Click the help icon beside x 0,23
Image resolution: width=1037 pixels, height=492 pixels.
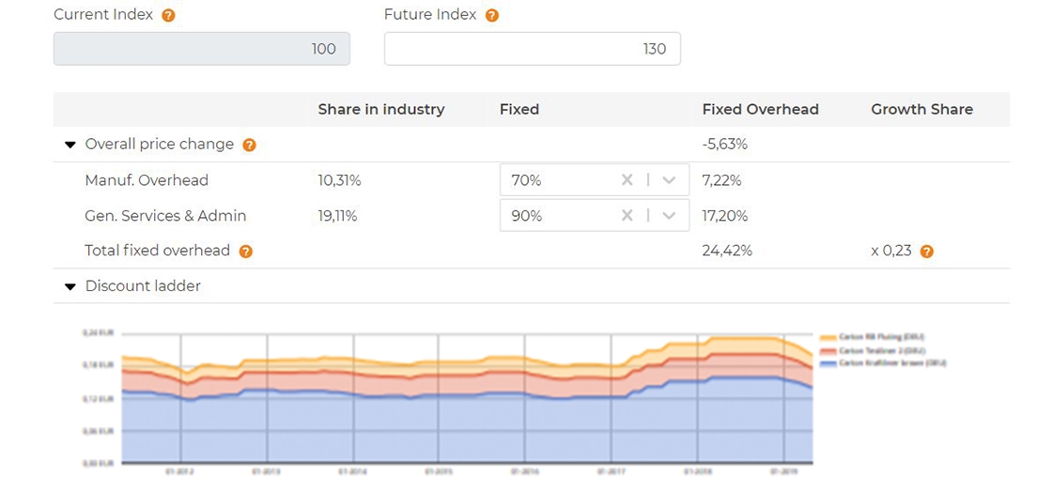926,252
